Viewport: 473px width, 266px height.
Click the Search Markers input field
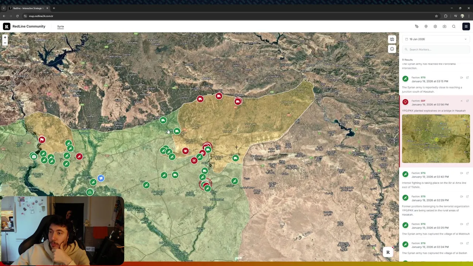436,50
